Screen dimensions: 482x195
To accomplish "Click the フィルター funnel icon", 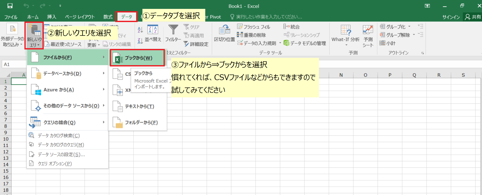I will [173, 33].
